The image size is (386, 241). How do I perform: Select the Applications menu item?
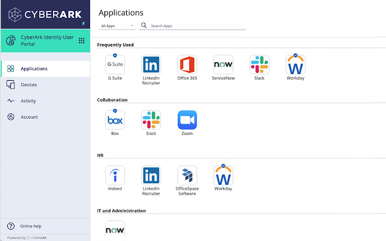45,69
